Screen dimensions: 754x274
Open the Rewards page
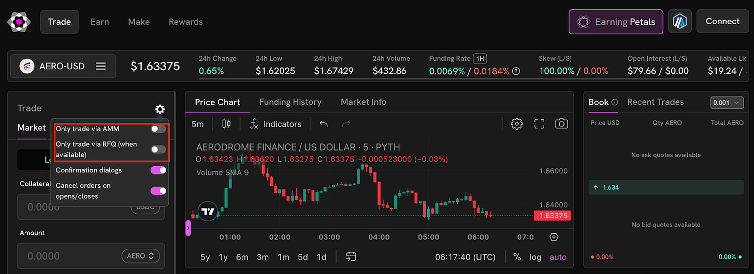(x=185, y=22)
